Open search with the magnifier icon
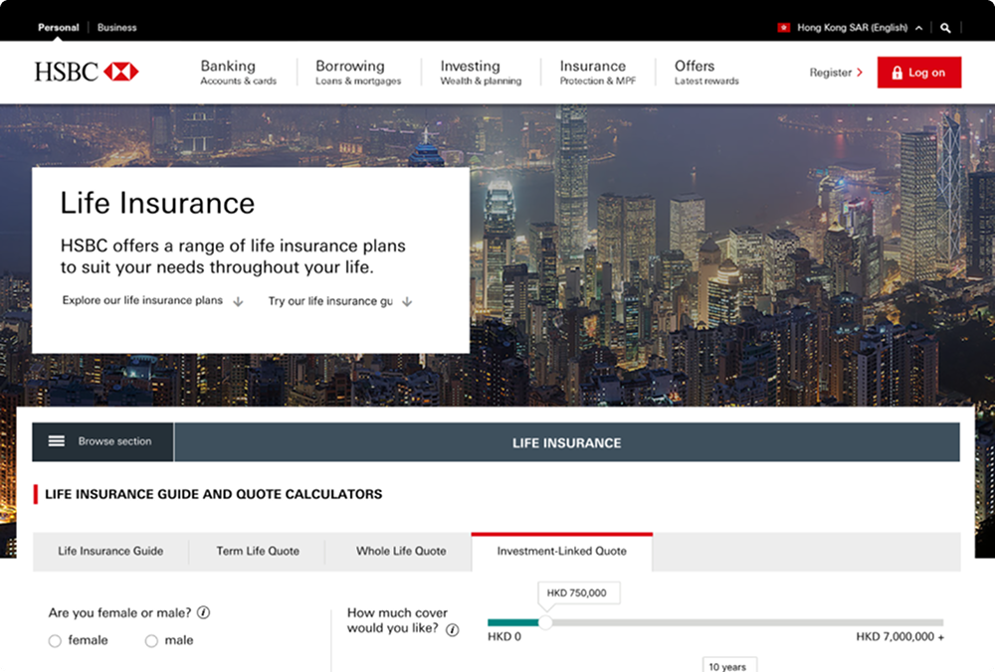The image size is (995, 672). click(945, 28)
